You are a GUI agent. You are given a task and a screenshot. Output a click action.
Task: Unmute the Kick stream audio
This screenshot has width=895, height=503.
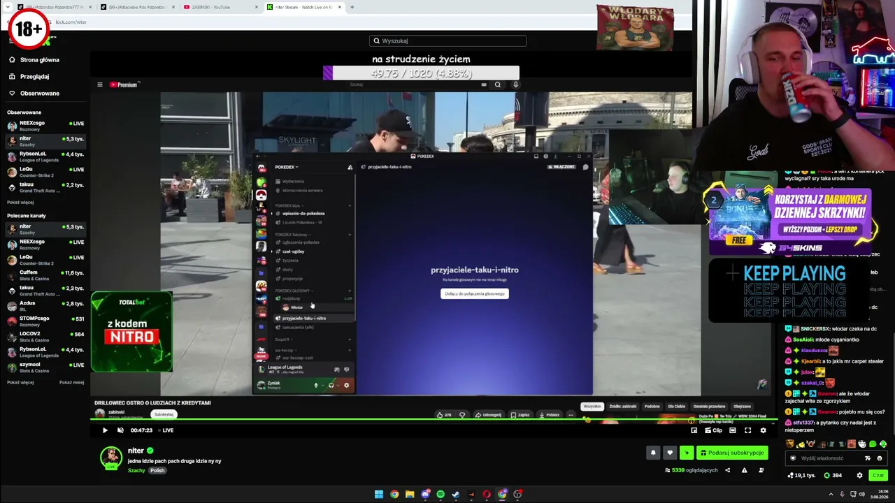coord(120,430)
